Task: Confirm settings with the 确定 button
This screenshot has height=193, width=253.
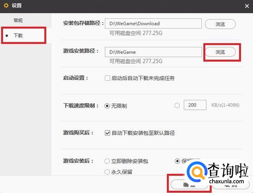Action: point(189,185)
